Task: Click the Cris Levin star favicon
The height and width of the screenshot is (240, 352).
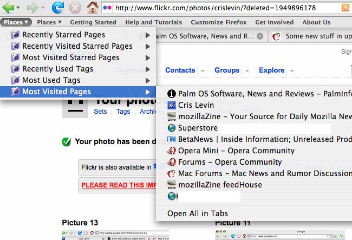Action: point(172,105)
